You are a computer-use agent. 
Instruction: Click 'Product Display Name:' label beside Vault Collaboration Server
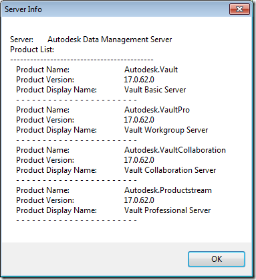pos(56,170)
